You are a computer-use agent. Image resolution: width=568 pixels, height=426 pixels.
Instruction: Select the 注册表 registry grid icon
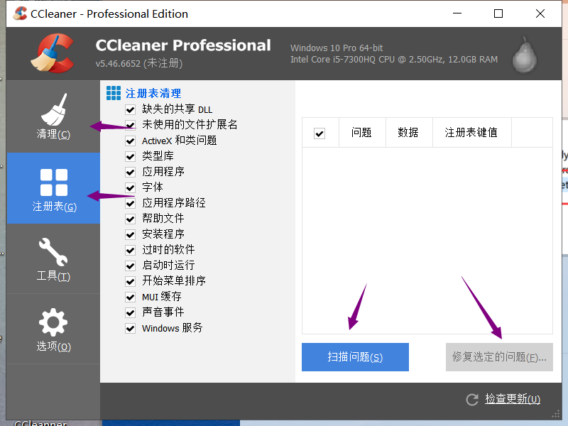pyautogui.click(x=54, y=182)
